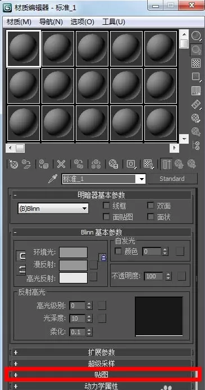
Task: Click the Get Material icon
Action: click(13, 165)
